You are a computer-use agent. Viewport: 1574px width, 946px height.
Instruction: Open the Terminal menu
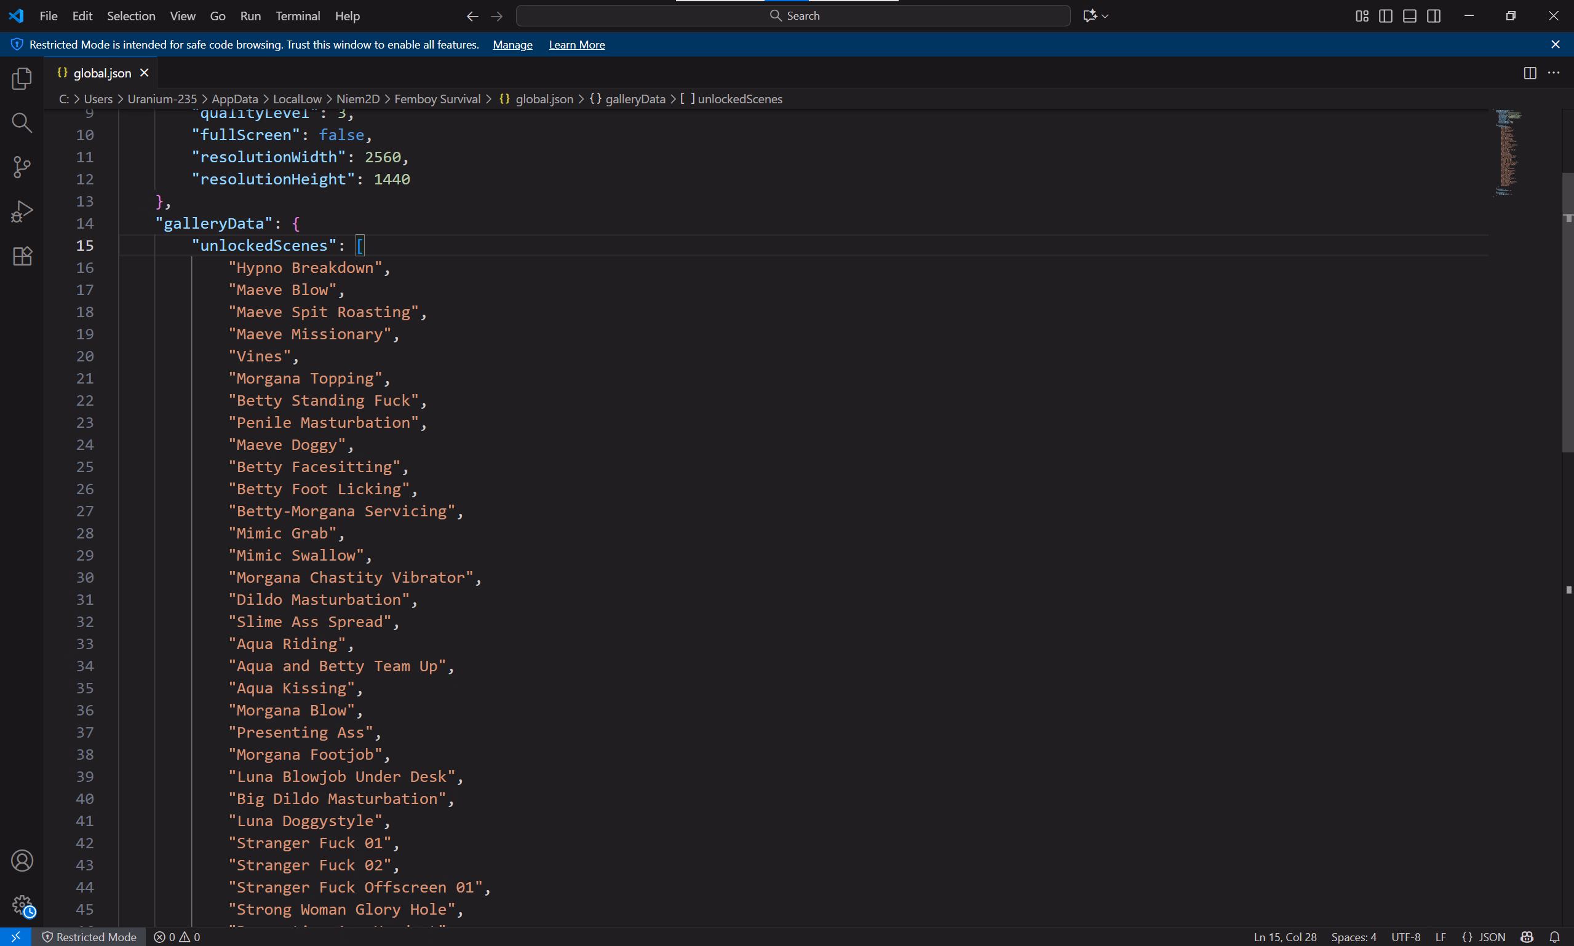coord(297,16)
